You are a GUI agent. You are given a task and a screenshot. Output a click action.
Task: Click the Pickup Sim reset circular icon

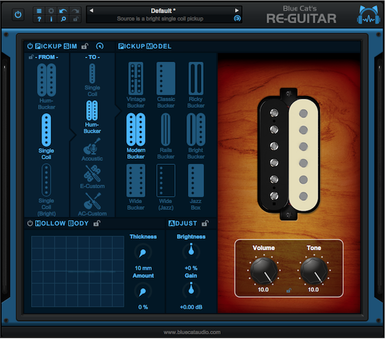coord(100,46)
